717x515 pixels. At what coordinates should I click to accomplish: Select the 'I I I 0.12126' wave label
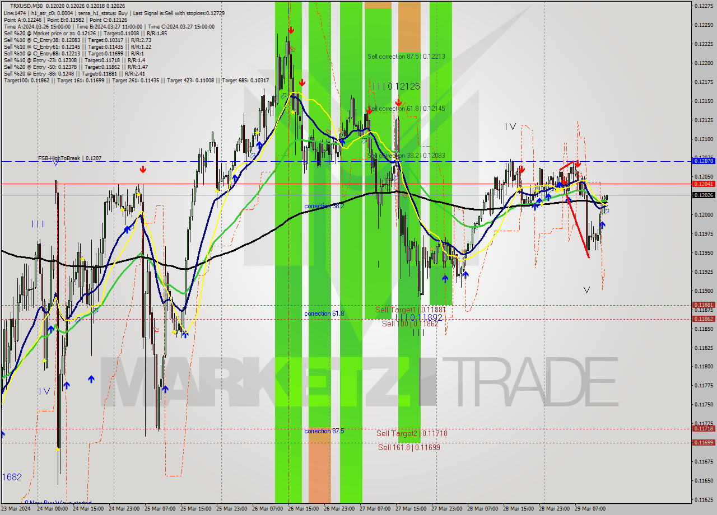(396, 86)
